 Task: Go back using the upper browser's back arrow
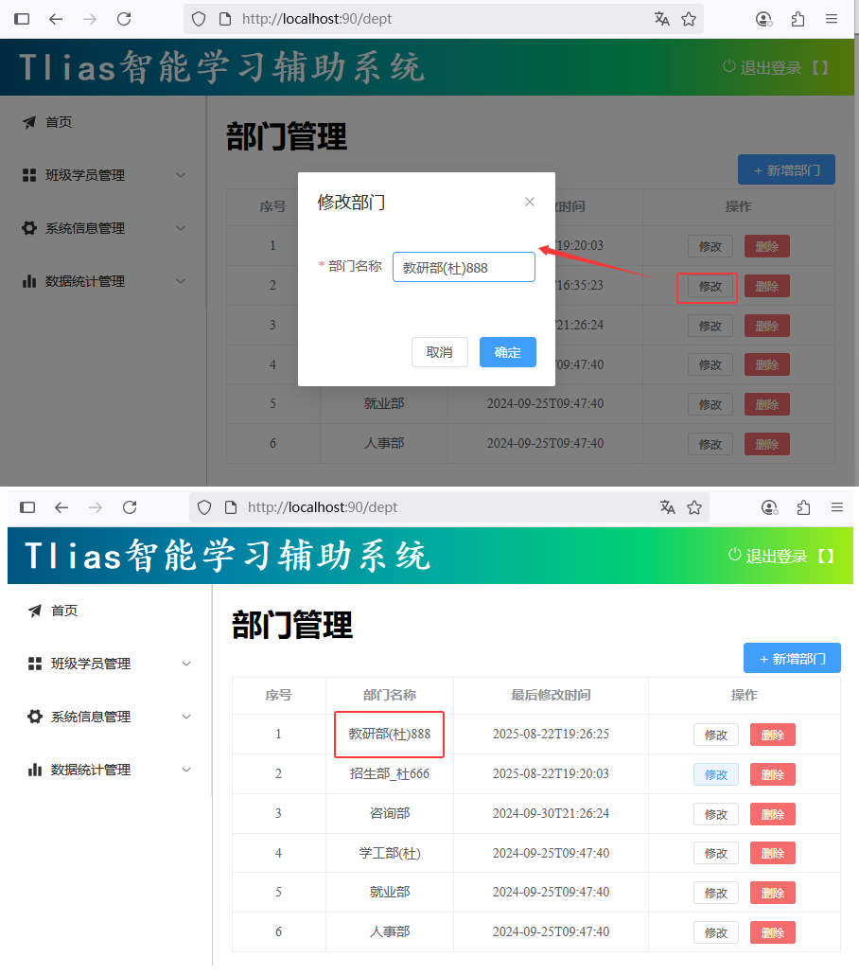[x=56, y=19]
